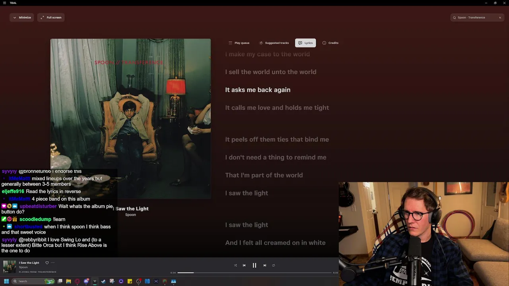The image size is (509, 286).
Task: Seek within the song progress bar
Action: click(254, 273)
